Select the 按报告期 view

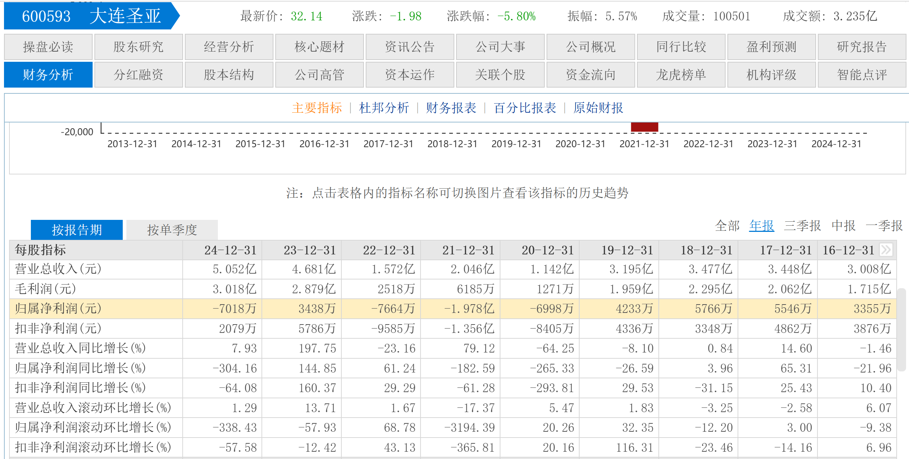click(77, 230)
